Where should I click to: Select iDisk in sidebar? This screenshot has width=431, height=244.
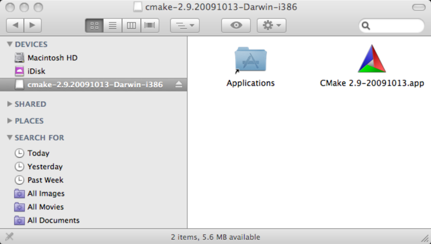[x=94, y=71]
